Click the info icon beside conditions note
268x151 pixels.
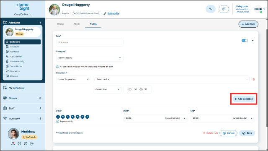pos(57,67)
